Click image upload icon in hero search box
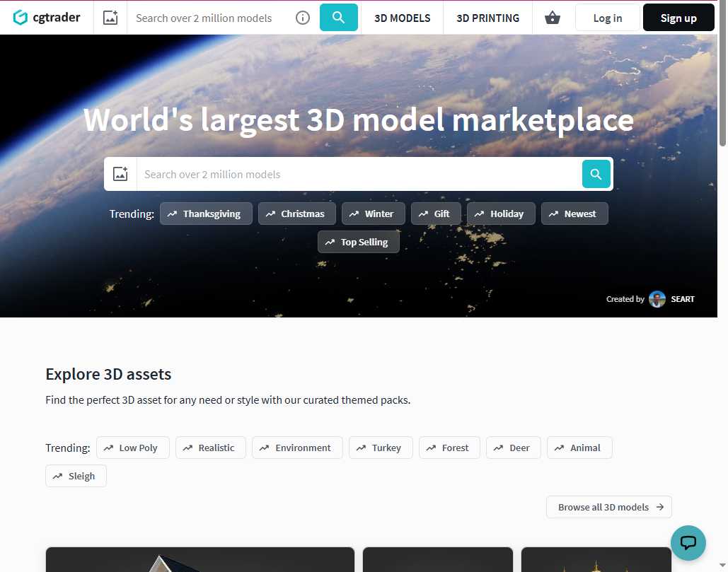Viewport: 728px width, 572px height. point(120,174)
